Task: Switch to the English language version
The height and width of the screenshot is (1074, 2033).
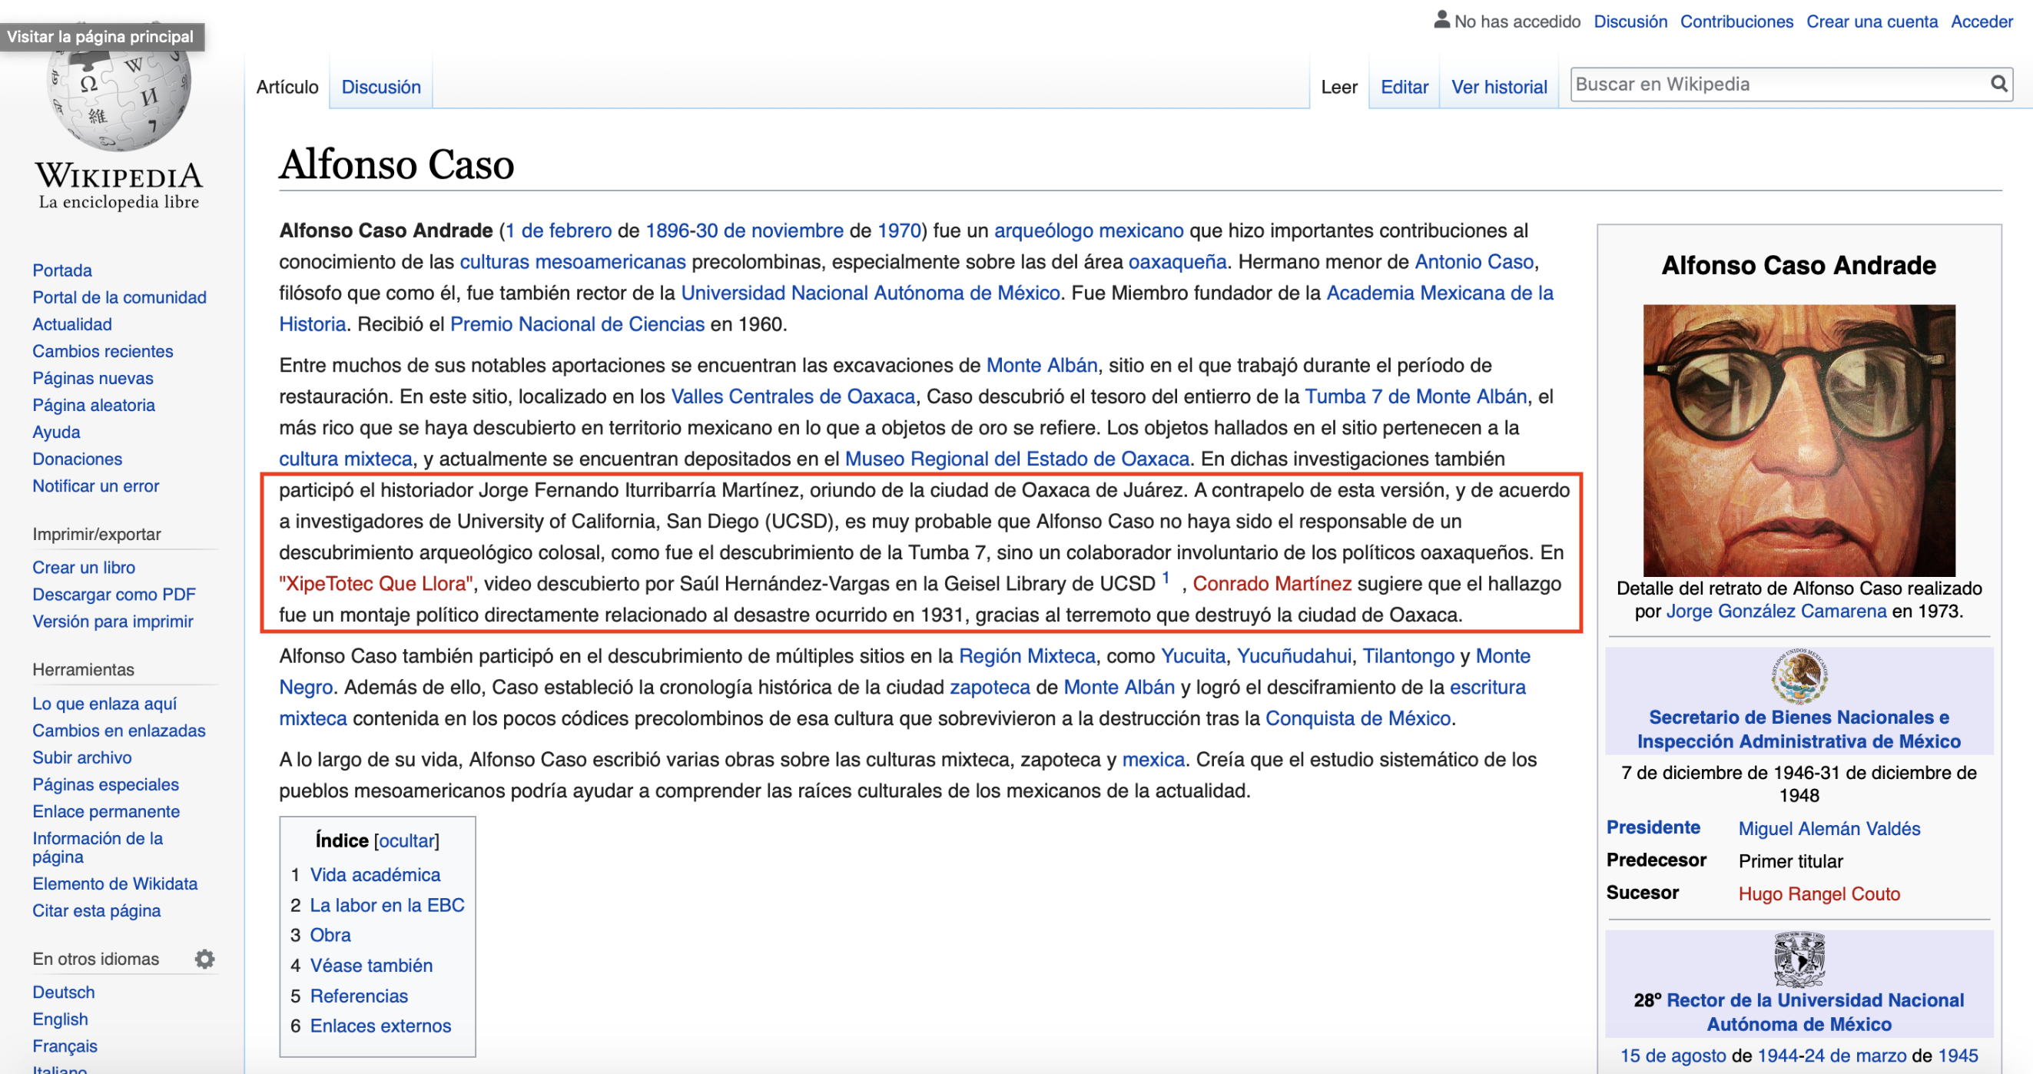Action: [60, 1019]
